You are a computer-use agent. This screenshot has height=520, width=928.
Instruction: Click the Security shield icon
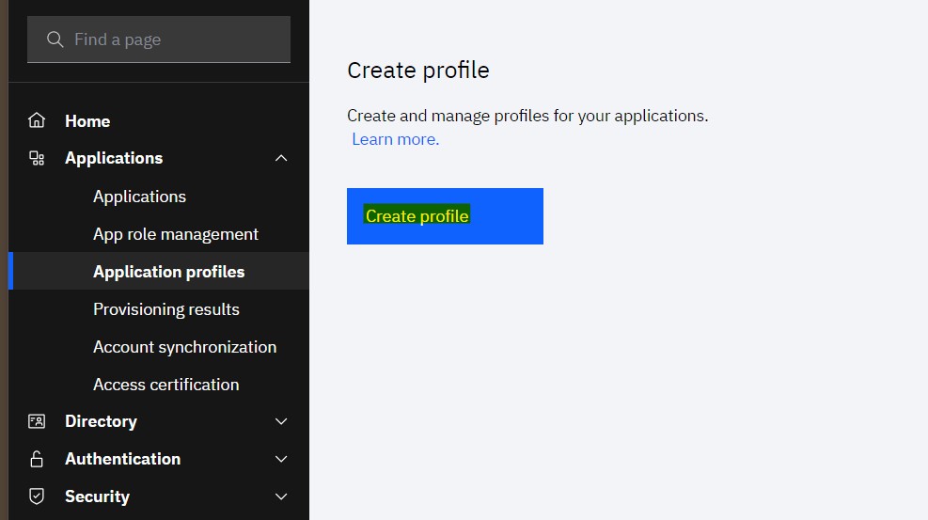pos(37,496)
